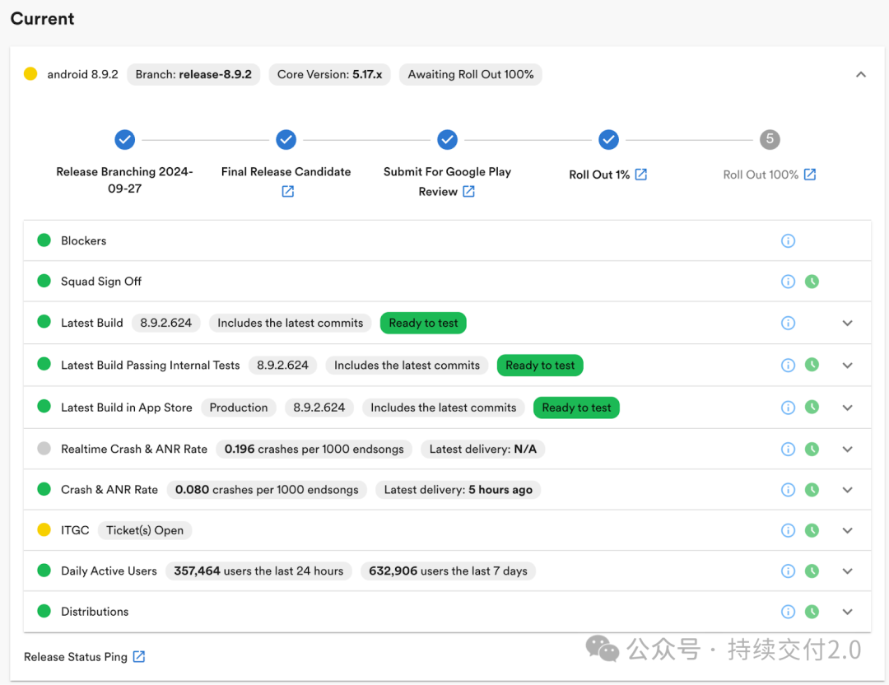
Task: Expand the Daily Active Users row
Action: [x=848, y=571]
